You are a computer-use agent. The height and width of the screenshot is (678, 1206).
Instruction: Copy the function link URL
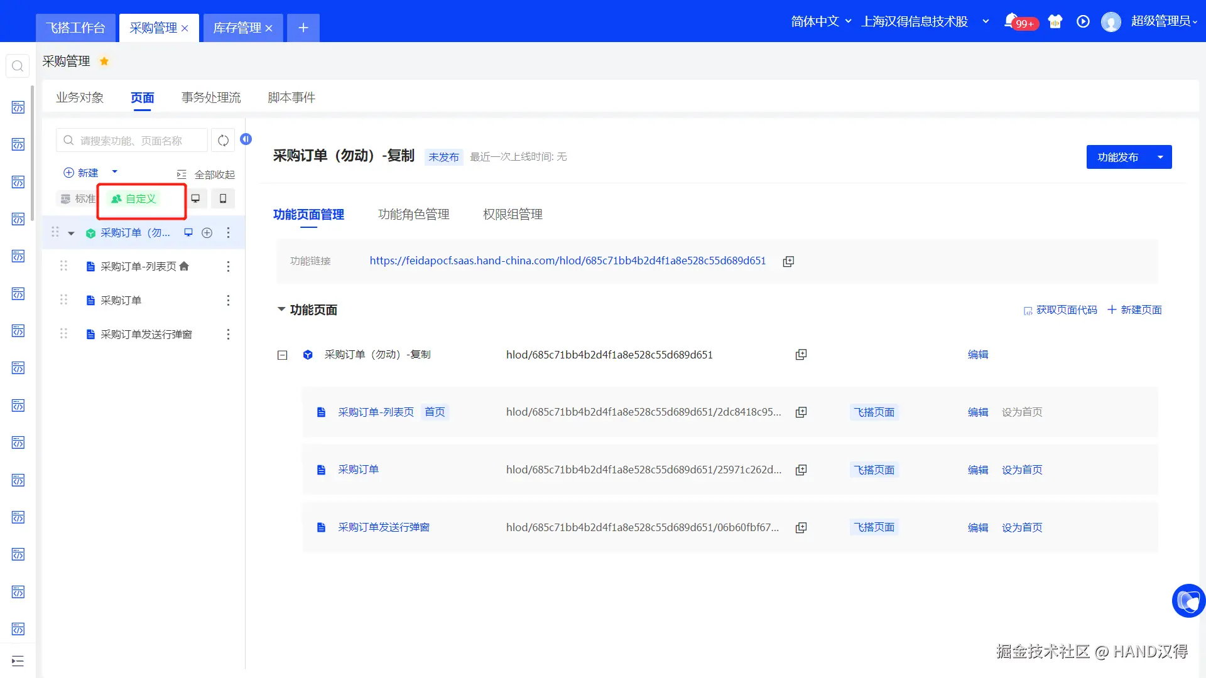(788, 261)
